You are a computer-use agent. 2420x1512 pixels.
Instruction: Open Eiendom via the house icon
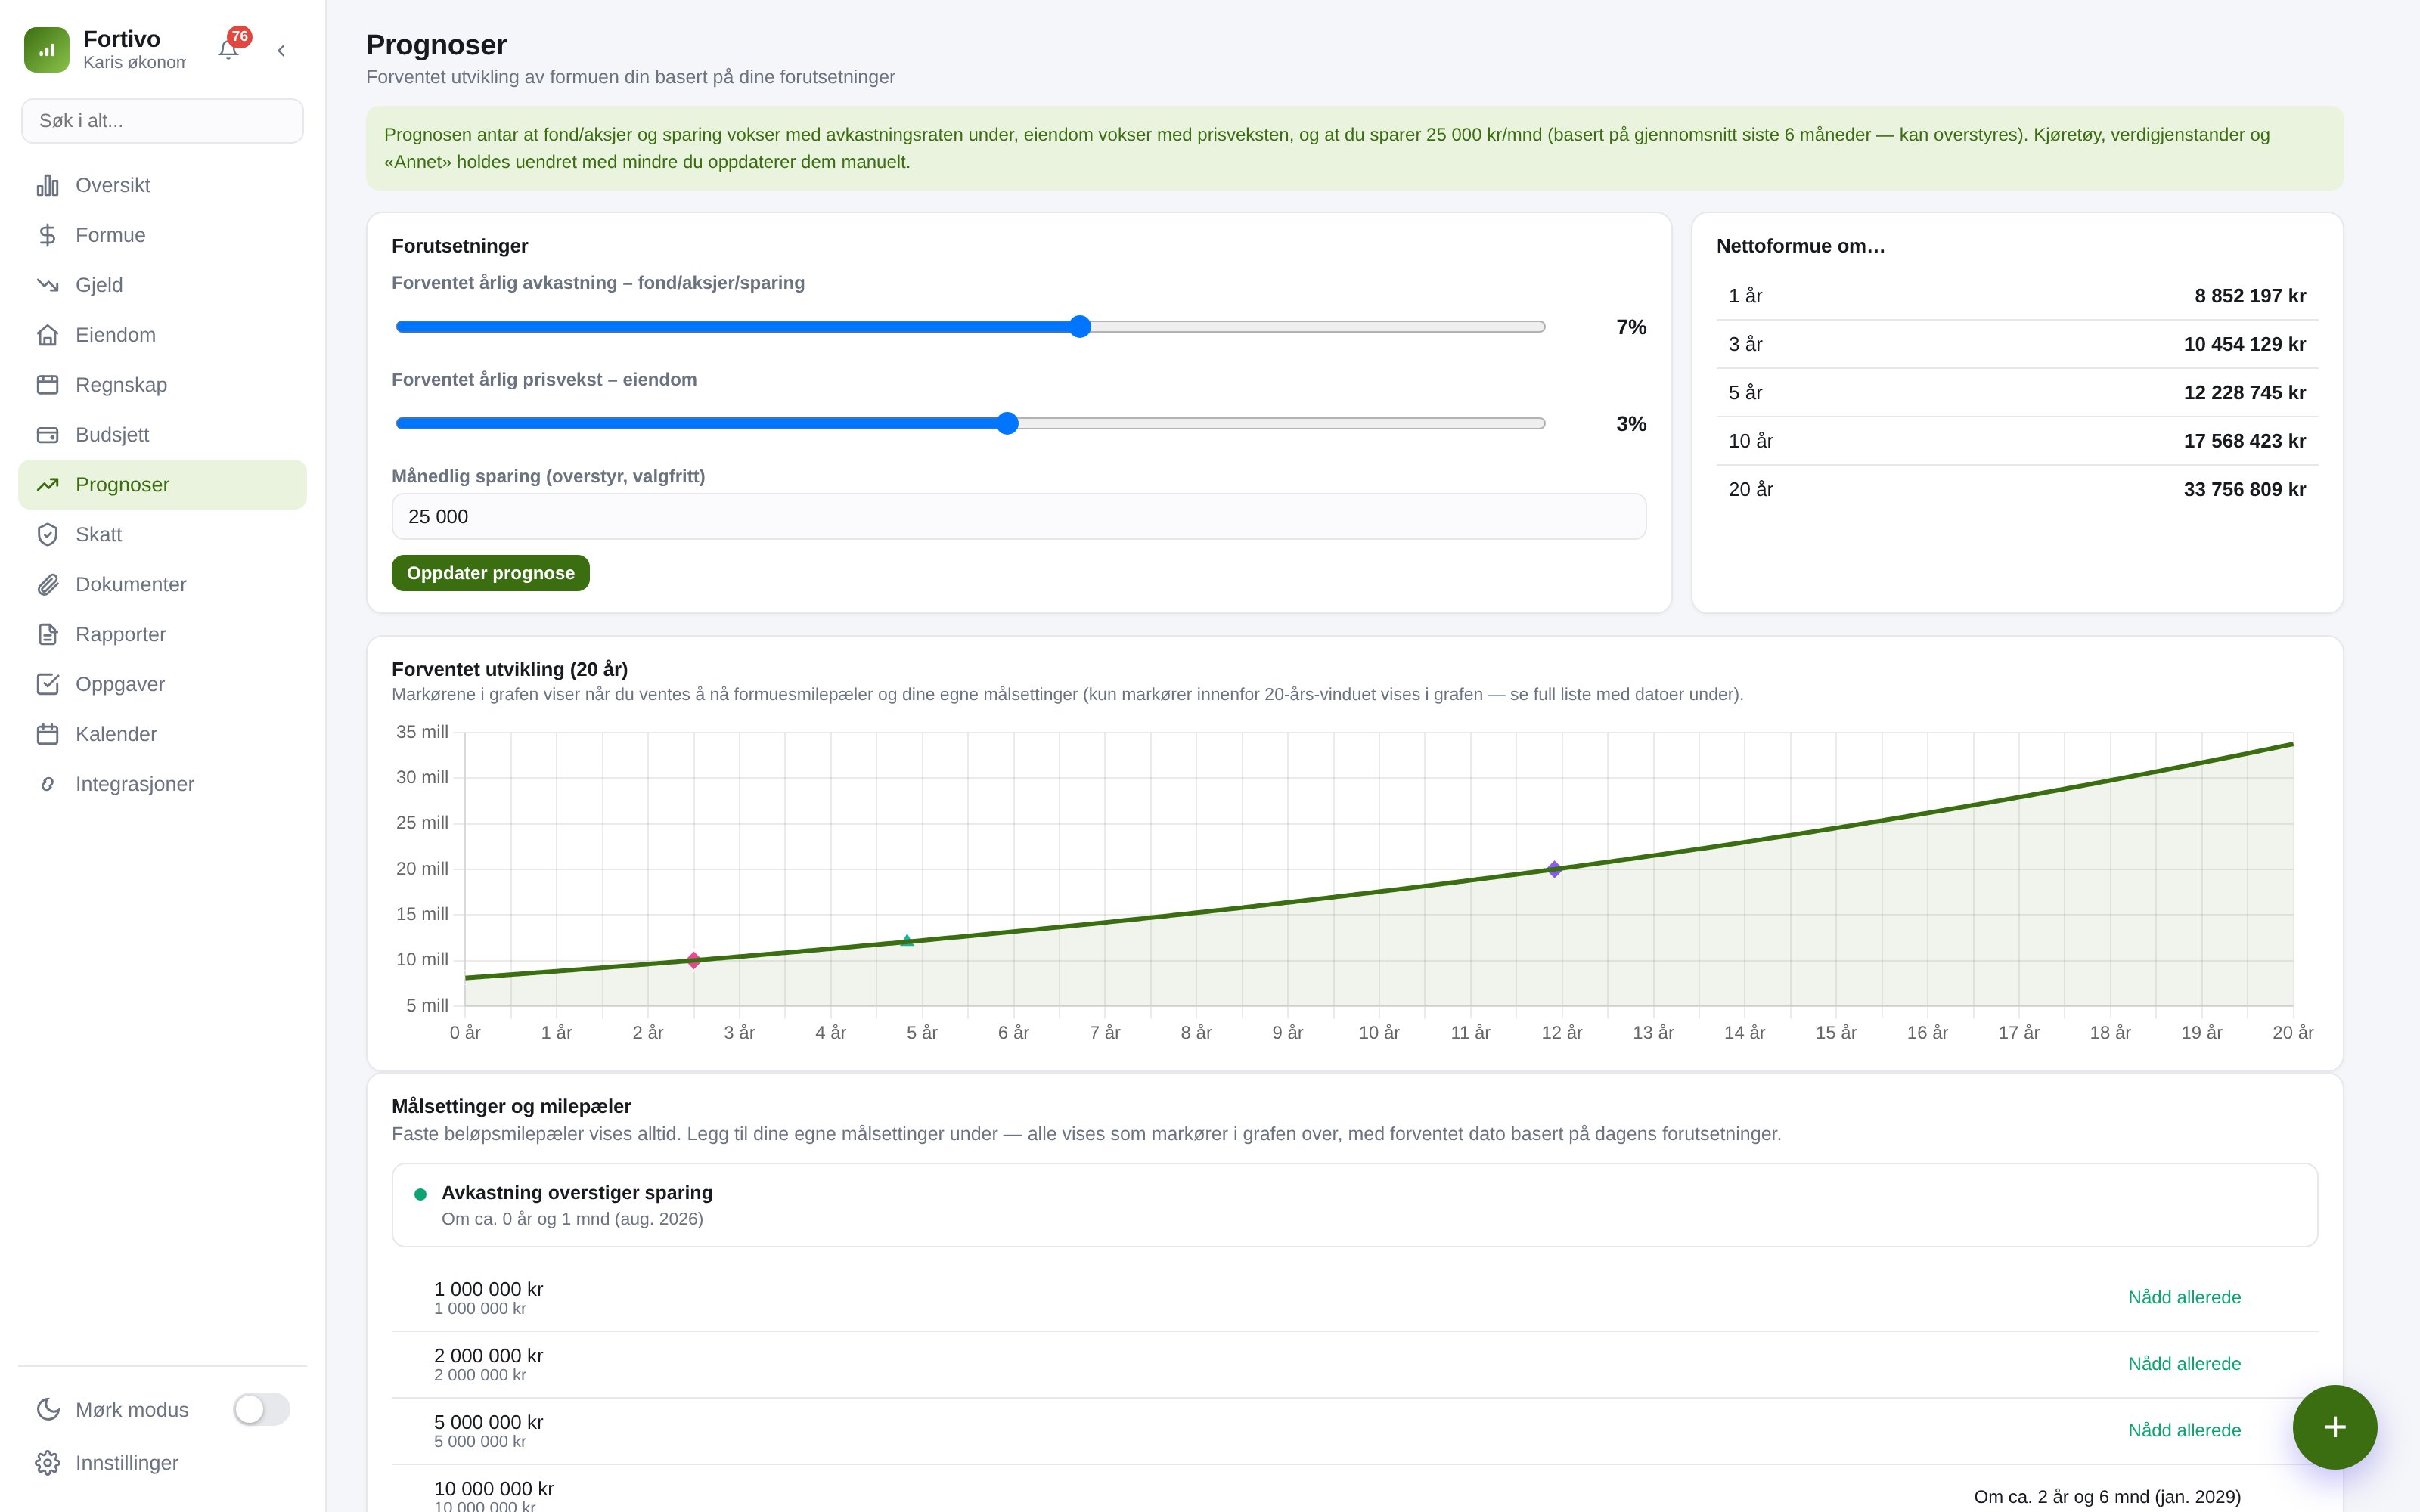[x=48, y=335]
